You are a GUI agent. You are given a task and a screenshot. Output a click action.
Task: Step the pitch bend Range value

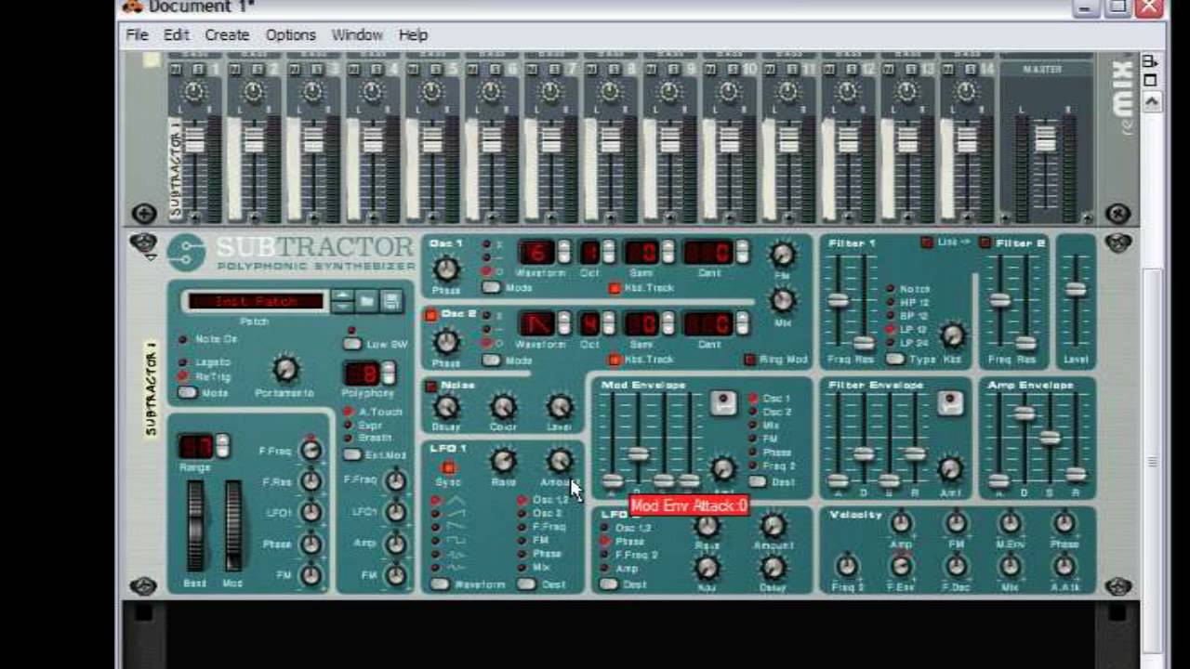pos(222,446)
